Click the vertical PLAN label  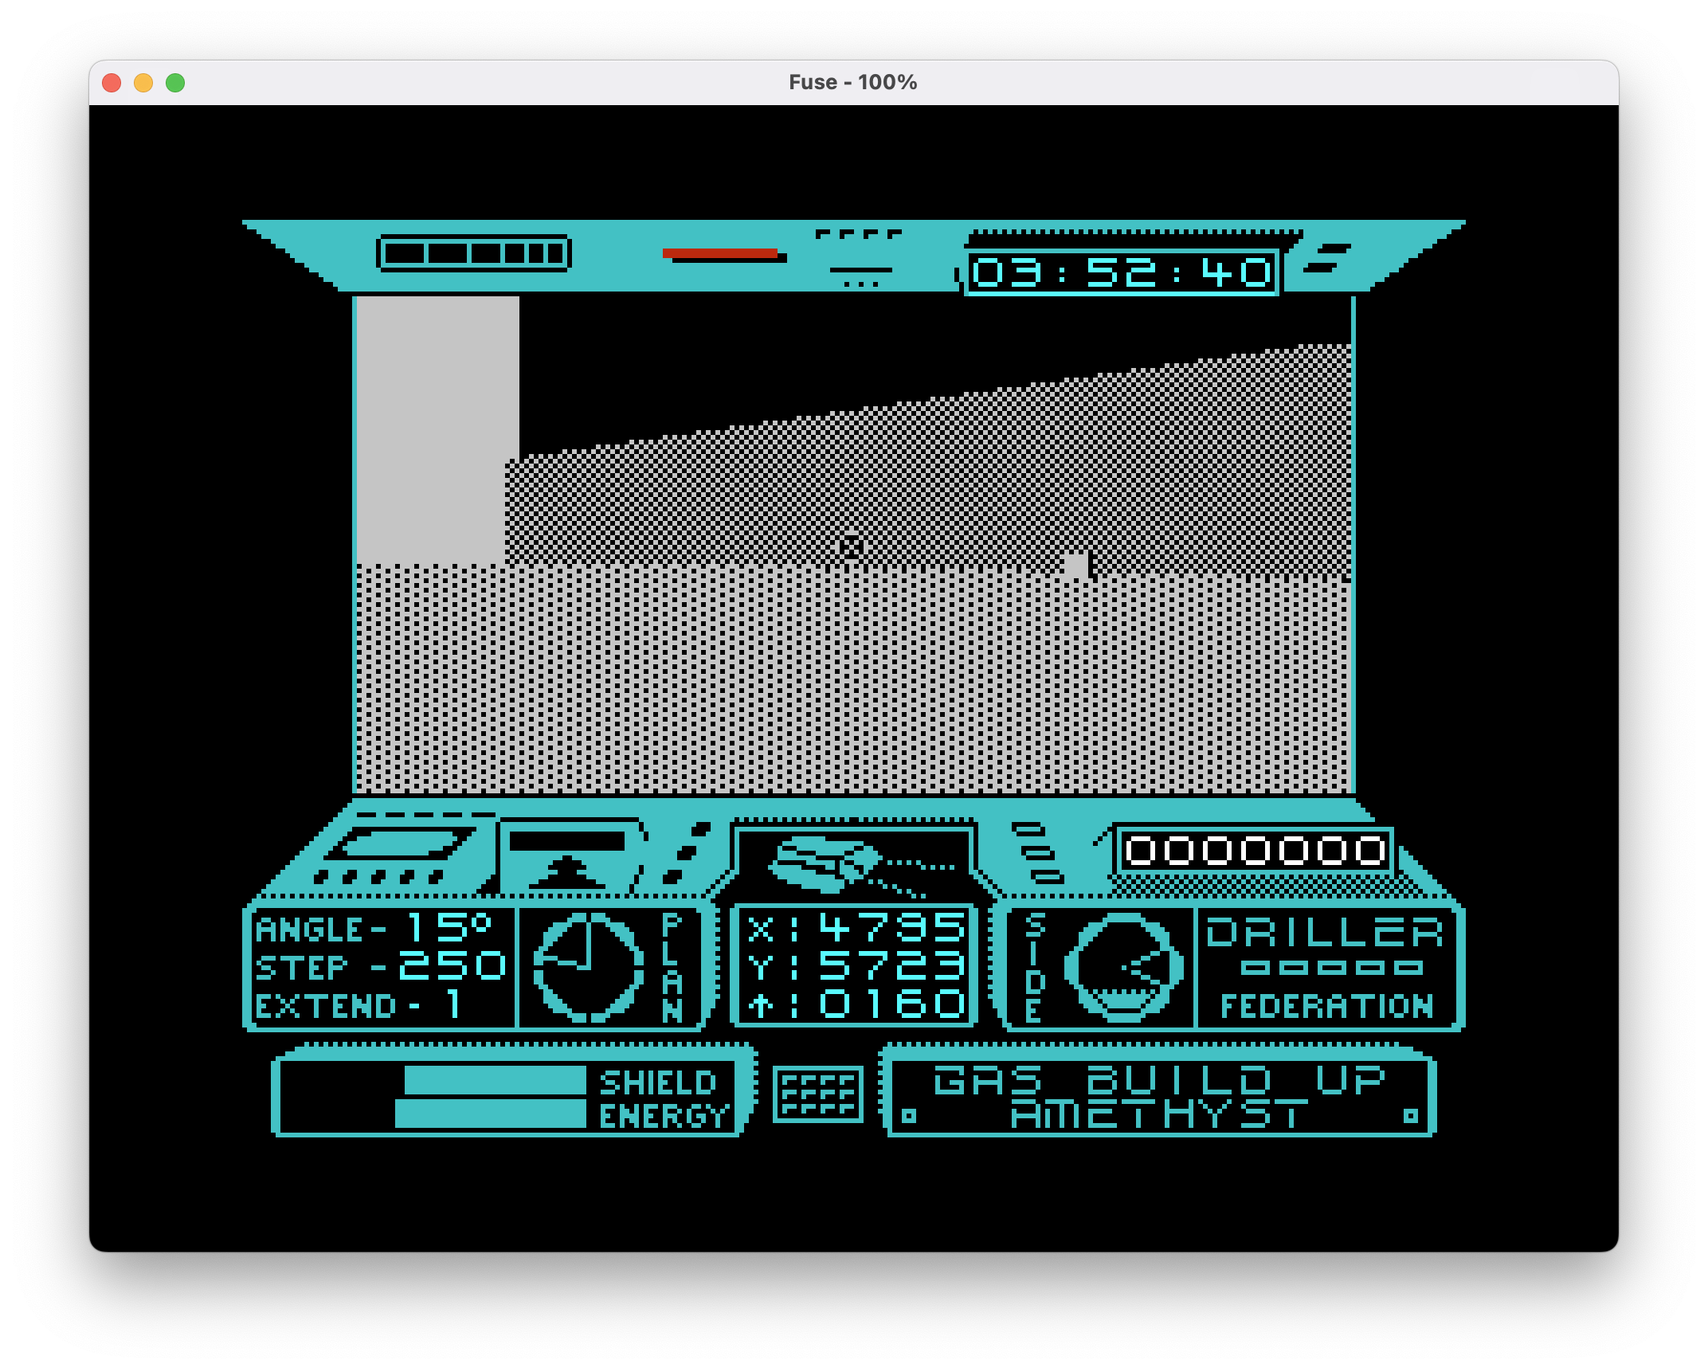(x=672, y=967)
